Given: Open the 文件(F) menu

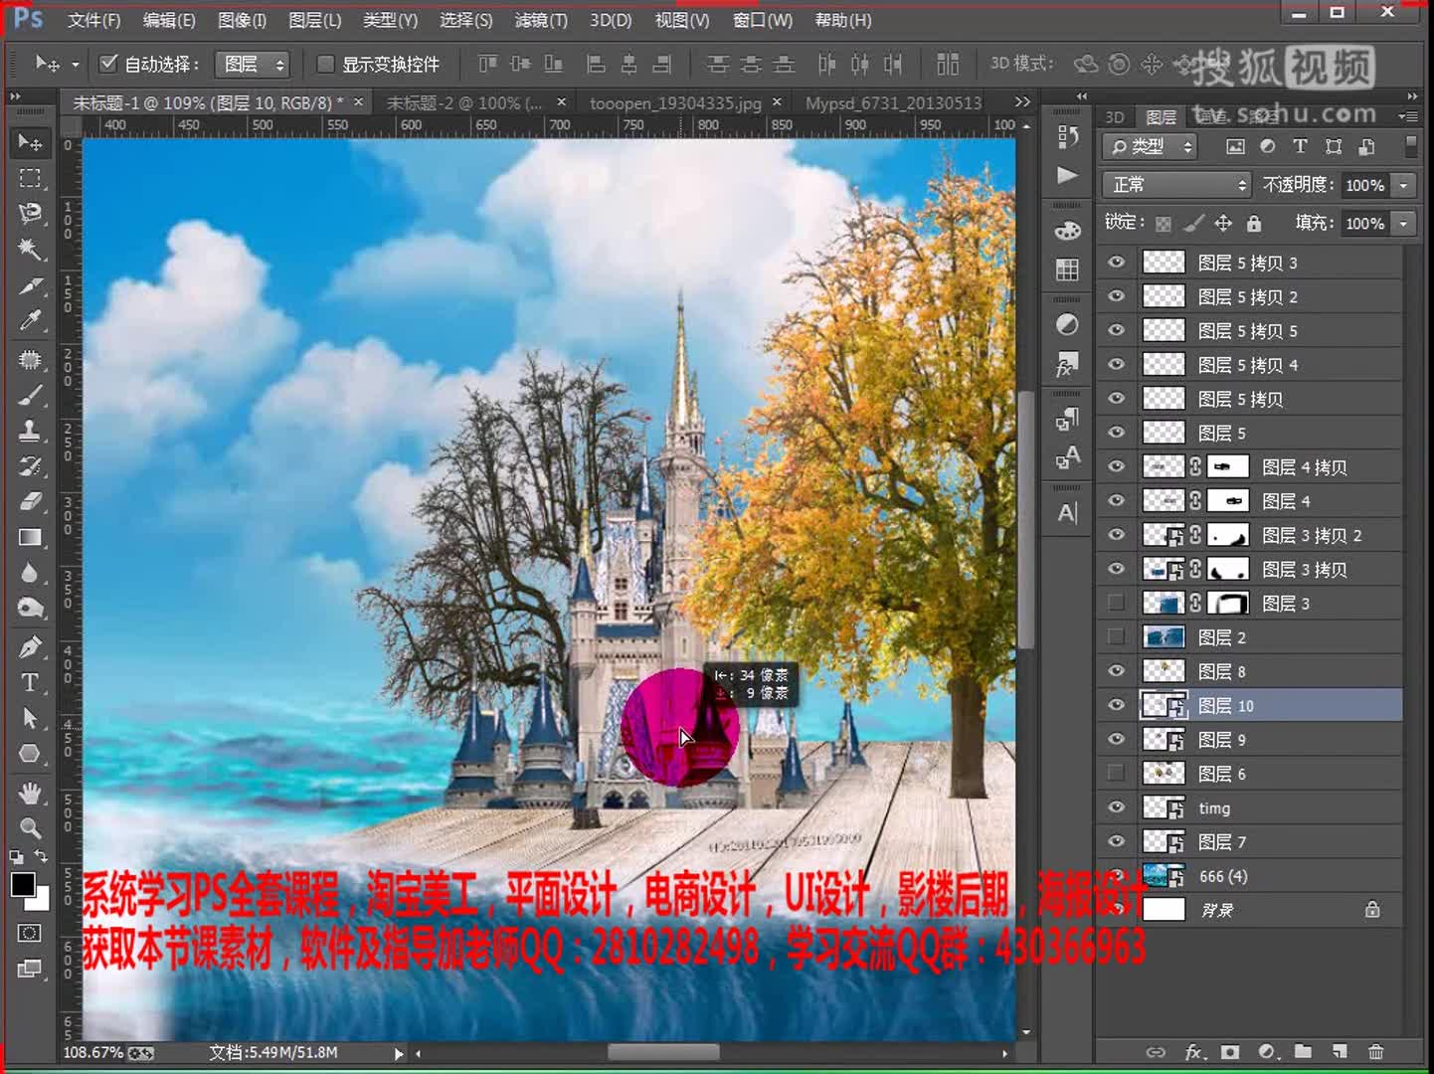Looking at the screenshot, I should coord(93,20).
